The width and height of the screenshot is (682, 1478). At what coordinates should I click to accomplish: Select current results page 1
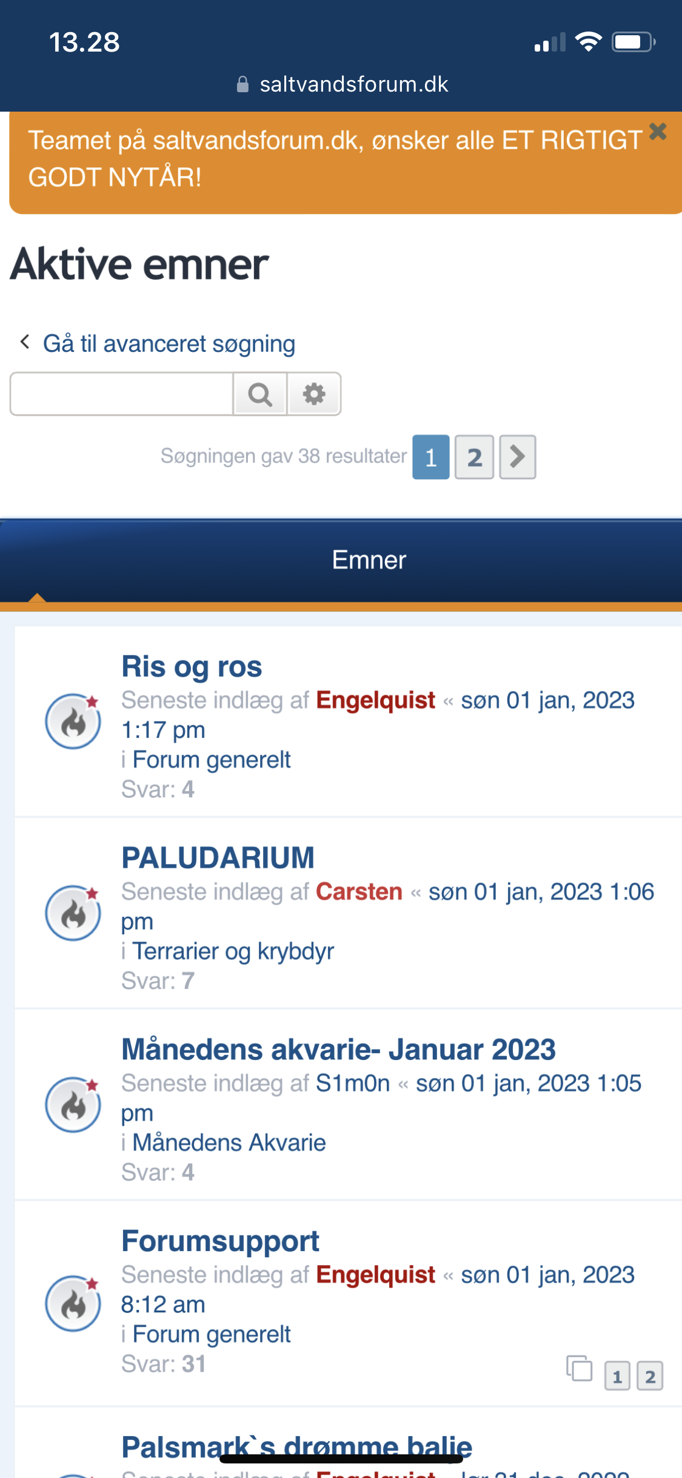point(430,457)
